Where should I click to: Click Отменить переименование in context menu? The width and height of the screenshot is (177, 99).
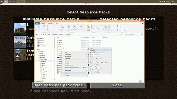tap(74, 68)
